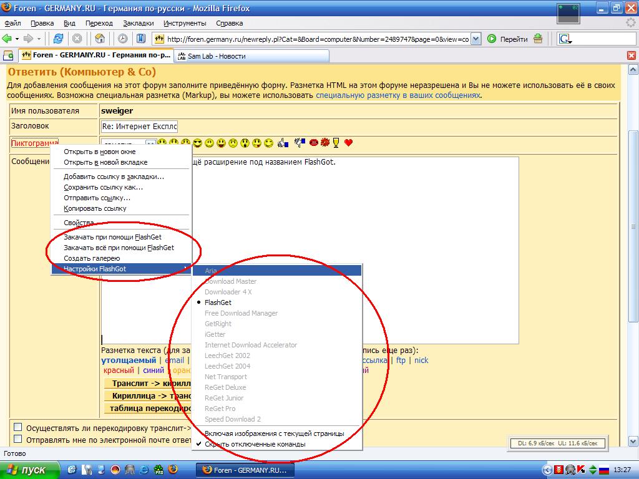The width and height of the screenshot is (639, 479).
Task: Open the Forward button history dropdown arrow
Action: (39, 39)
